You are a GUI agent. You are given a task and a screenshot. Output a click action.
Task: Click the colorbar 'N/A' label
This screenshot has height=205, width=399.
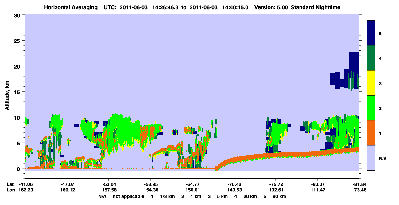tap(382, 159)
